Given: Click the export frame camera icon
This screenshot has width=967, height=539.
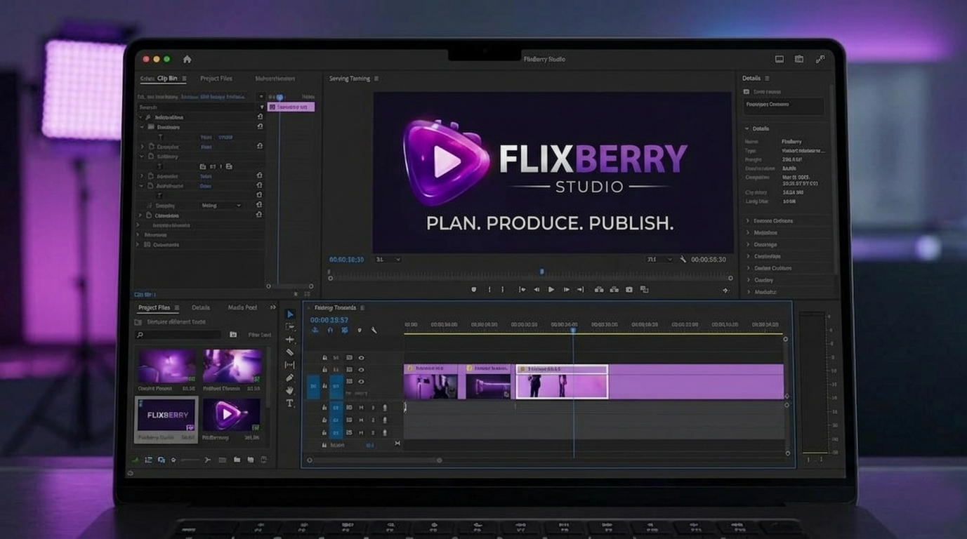Looking at the screenshot, I should [629, 289].
